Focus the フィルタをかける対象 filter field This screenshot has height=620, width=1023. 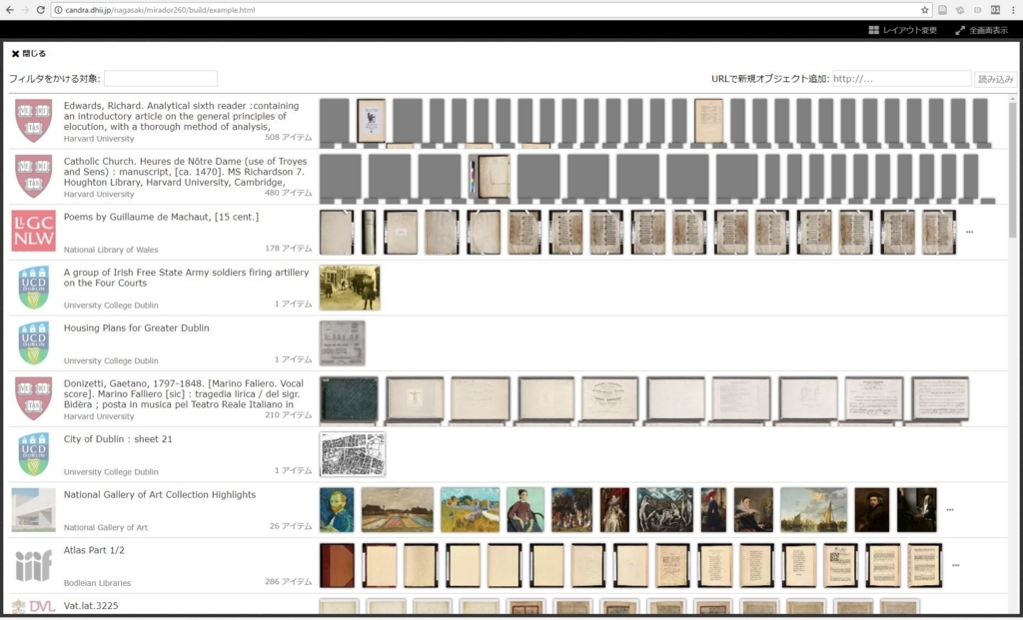[161, 78]
